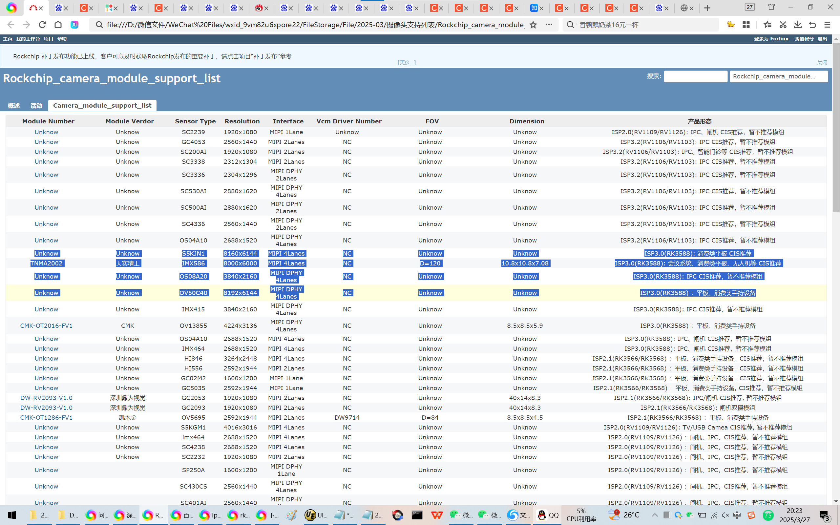Click the TNMA2002 module link
The width and height of the screenshot is (840, 525).
(x=46, y=263)
